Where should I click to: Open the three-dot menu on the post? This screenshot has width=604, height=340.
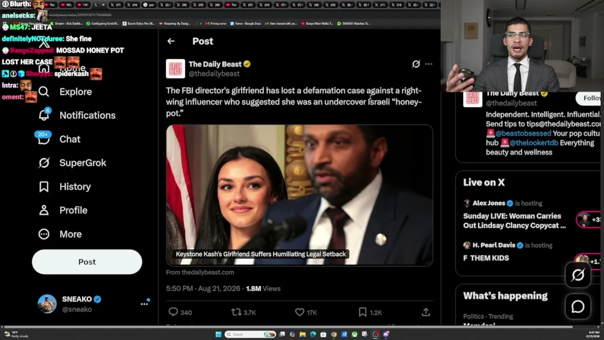point(428,64)
